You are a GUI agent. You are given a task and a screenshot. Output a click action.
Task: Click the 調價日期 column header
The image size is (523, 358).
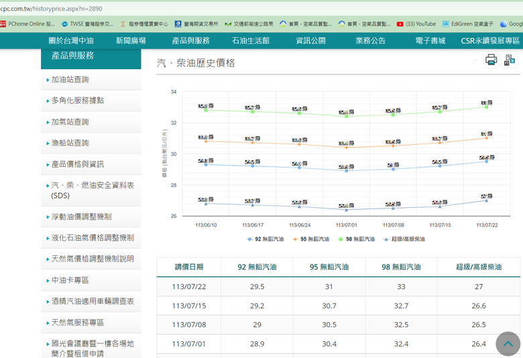[x=189, y=267]
